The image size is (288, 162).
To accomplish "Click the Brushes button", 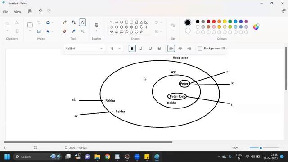I will pyautogui.click(x=96, y=25).
